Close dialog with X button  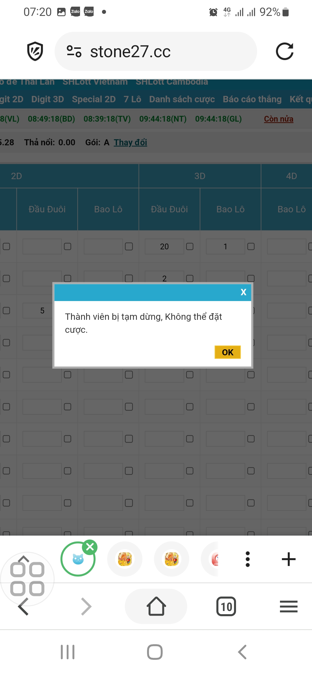point(243,292)
